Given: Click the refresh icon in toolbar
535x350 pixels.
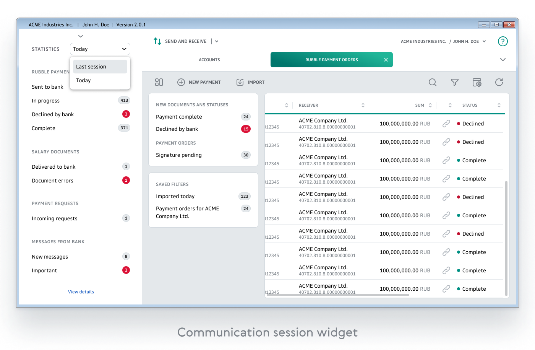Looking at the screenshot, I should 499,82.
